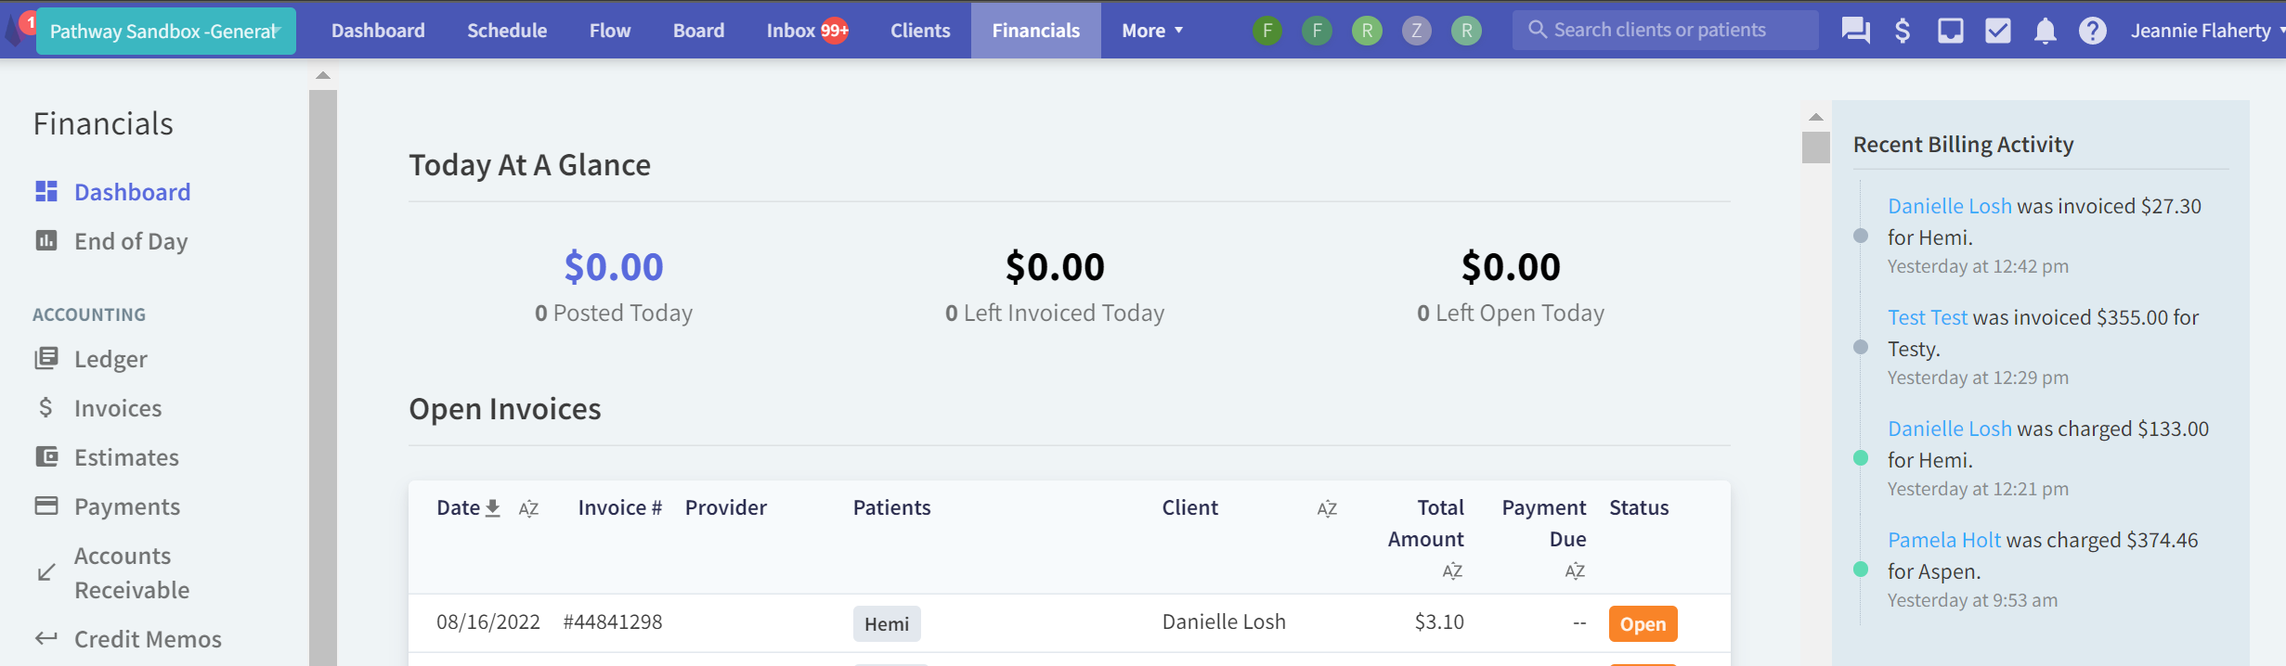Open the Jeannie Flaherty user dropdown
The width and height of the screenshot is (2286, 666).
click(2207, 31)
